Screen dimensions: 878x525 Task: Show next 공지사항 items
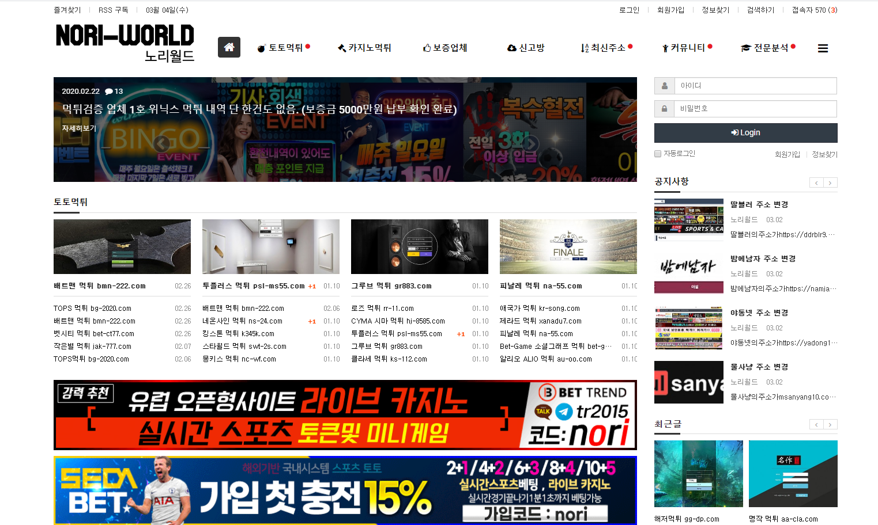tap(830, 182)
